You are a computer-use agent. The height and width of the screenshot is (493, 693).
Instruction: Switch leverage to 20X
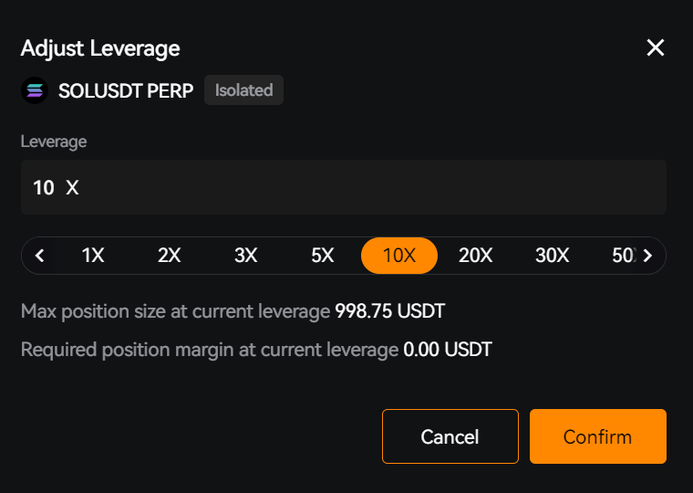point(475,256)
